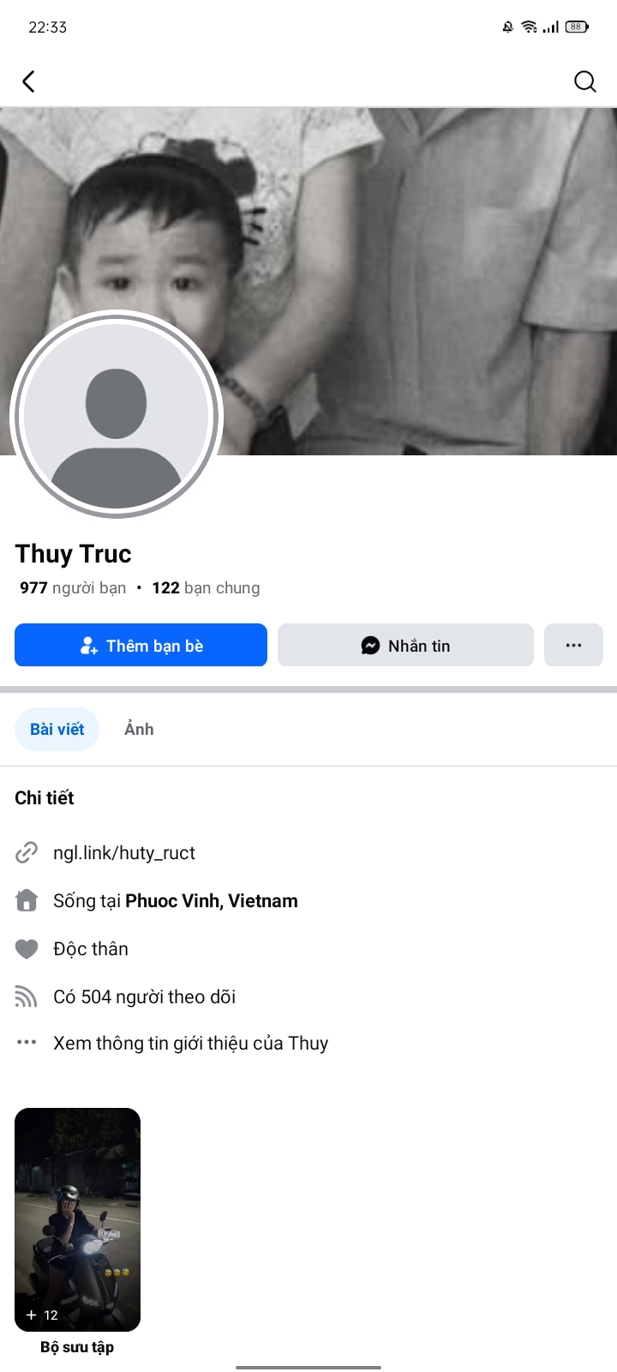Tap the Messenger icon in Nhắn tin
This screenshot has width=617, height=1372.
(x=370, y=646)
